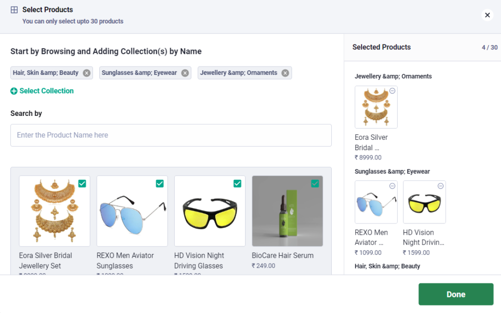Viewport: 501px width, 313px height.
Task: Click the green plus icon for collections
Action: point(14,91)
